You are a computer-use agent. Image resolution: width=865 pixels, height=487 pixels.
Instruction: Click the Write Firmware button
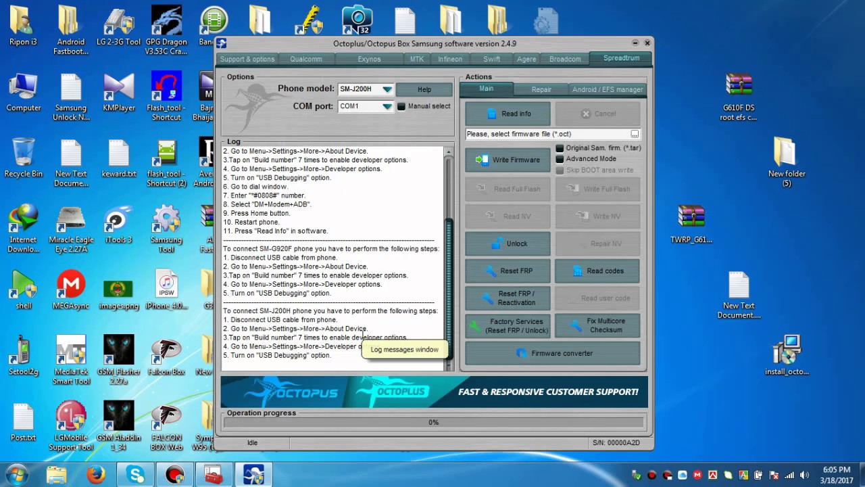(508, 160)
